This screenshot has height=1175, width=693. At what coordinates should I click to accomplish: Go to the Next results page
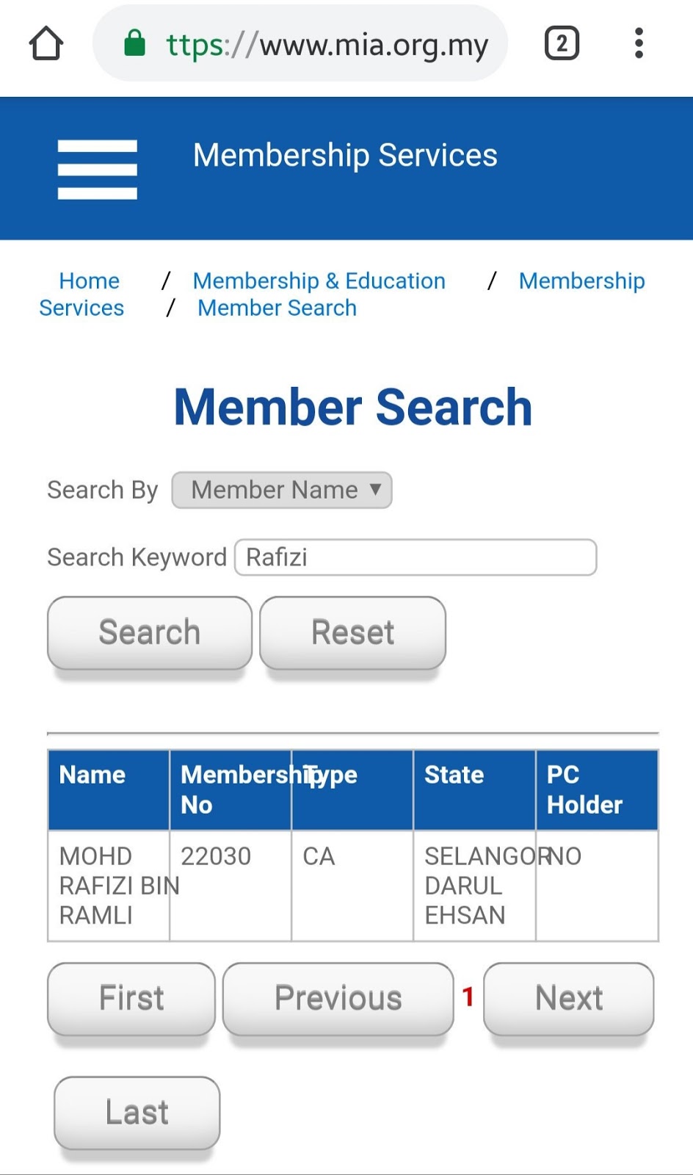coord(568,998)
